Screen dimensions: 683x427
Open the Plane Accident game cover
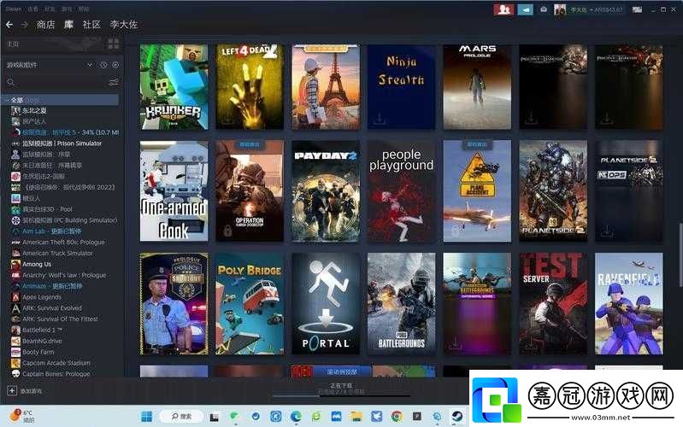click(477, 190)
